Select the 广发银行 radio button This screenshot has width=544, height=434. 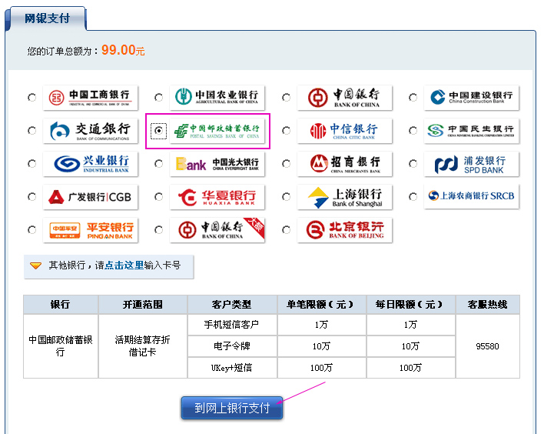[32, 197]
